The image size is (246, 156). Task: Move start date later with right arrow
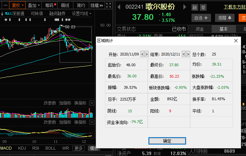[147, 54]
